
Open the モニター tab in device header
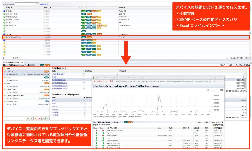coord(223,65)
